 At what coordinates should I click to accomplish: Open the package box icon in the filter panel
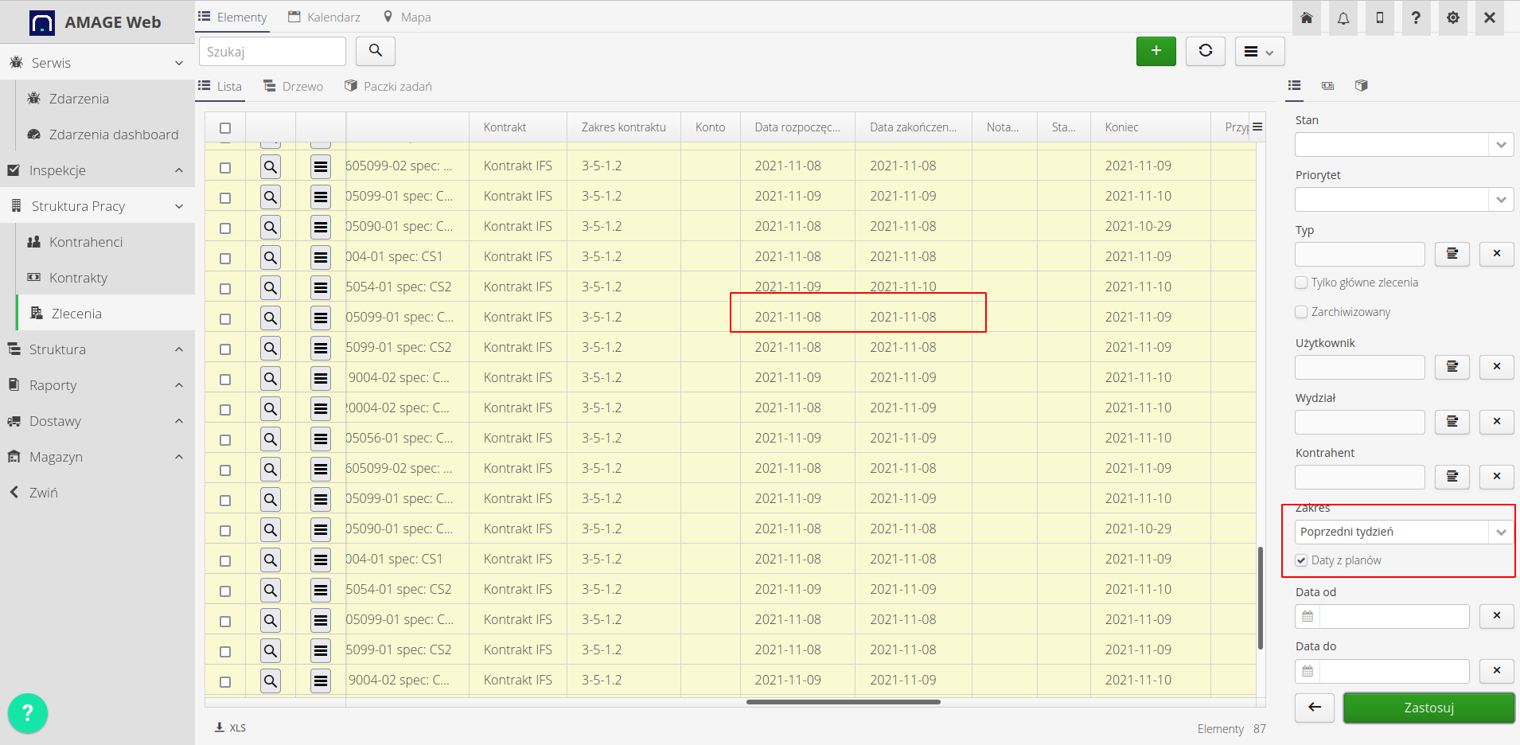[x=1361, y=85]
